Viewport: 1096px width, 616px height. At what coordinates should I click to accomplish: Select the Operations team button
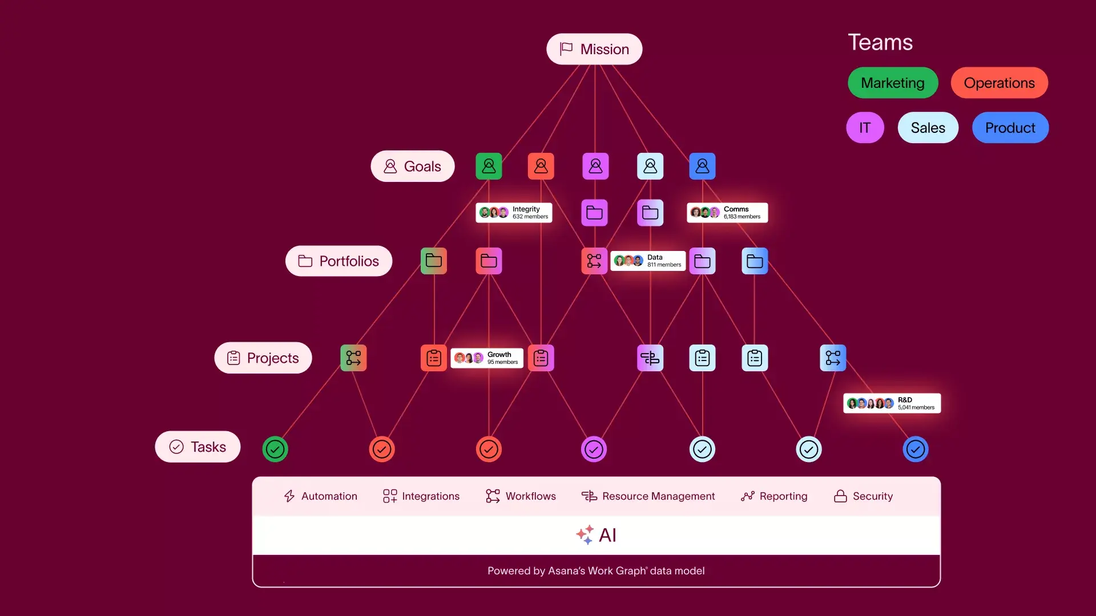999,83
